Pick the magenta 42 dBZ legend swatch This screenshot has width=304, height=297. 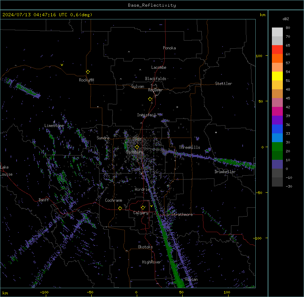click(x=277, y=111)
